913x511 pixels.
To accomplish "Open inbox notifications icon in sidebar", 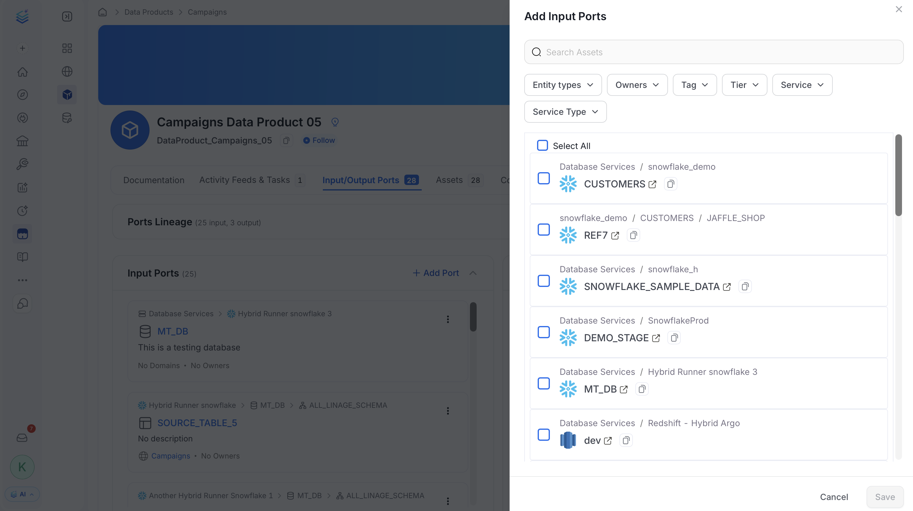I will [22, 438].
